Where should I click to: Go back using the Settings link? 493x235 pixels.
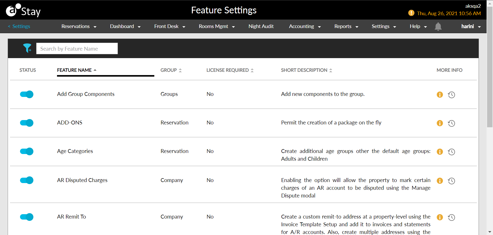click(x=19, y=26)
